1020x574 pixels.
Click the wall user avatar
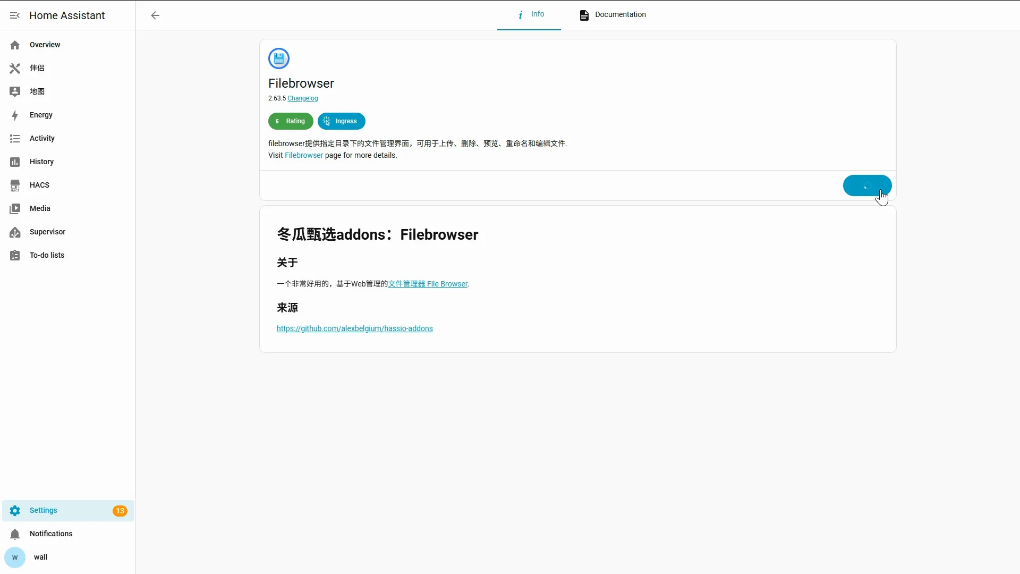(15, 558)
